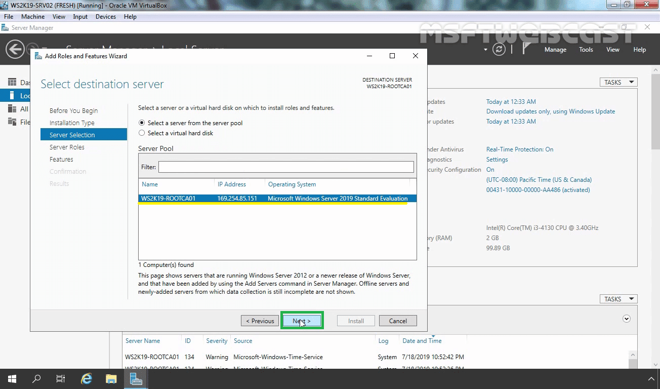
Task: Click the All Servers icon in the sidebar
Action: coord(12,108)
